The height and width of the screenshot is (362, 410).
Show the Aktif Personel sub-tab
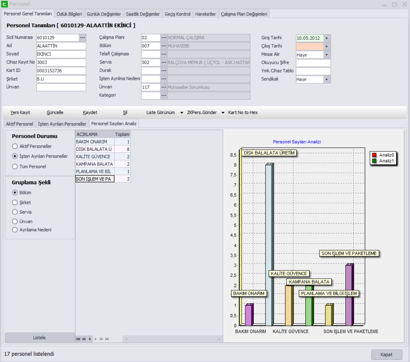click(x=19, y=124)
